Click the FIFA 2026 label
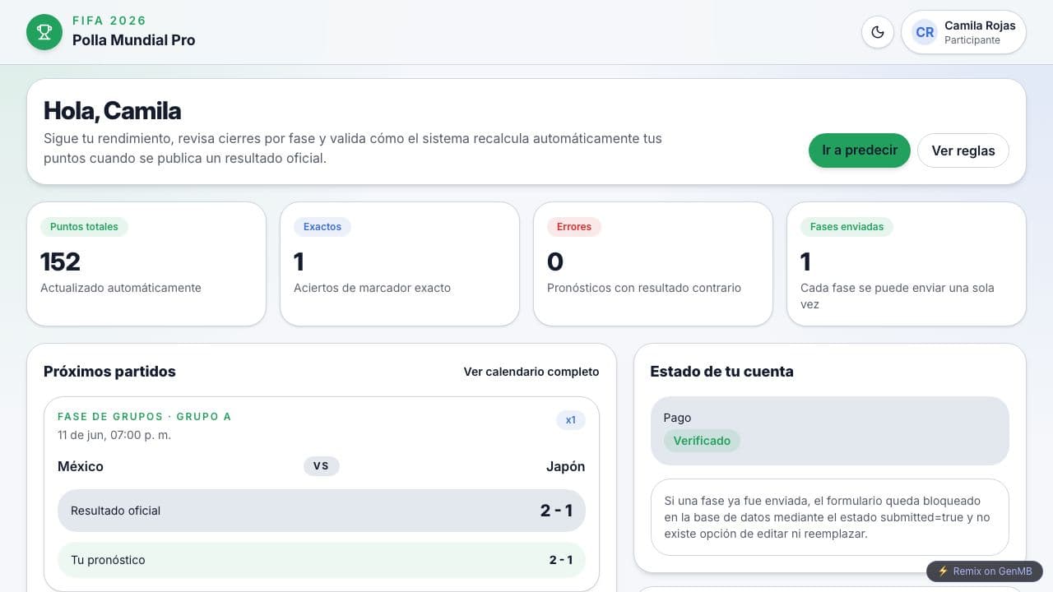Viewport: 1053px width, 592px height. [x=109, y=21]
